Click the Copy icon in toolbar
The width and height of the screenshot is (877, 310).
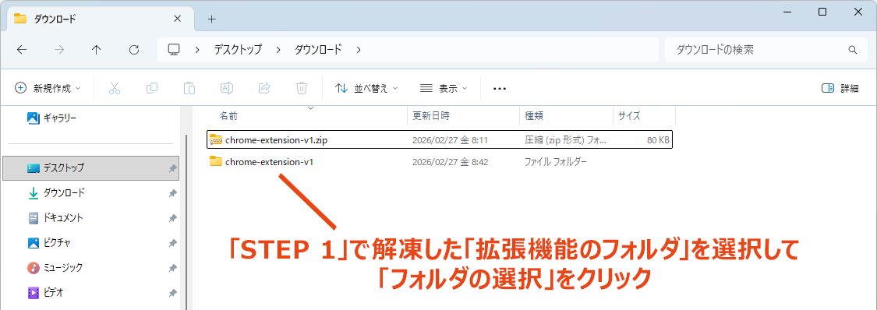pyautogui.click(x=151, y=88)
